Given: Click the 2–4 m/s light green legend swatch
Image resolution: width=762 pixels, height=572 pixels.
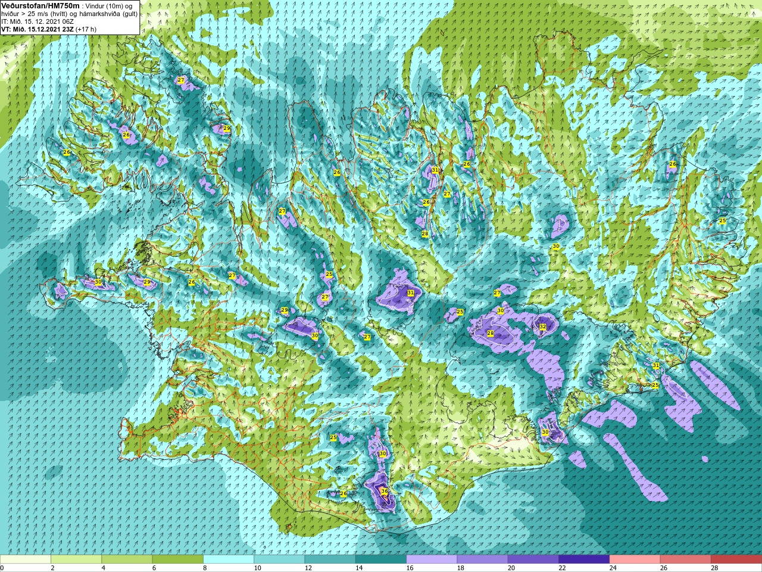Looking at the screenshot, I should click(76, 559).
